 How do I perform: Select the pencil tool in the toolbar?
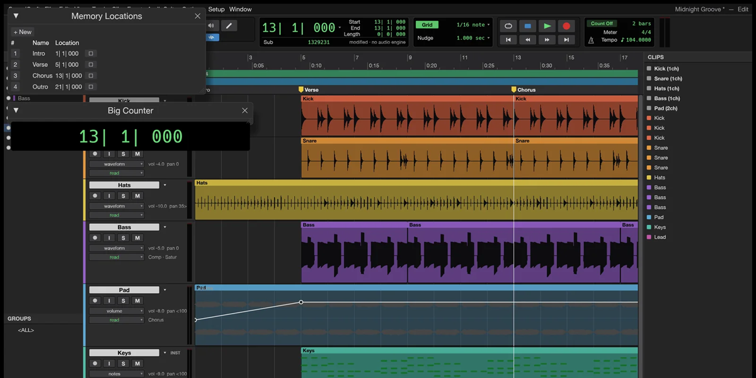tap(229, 26)
